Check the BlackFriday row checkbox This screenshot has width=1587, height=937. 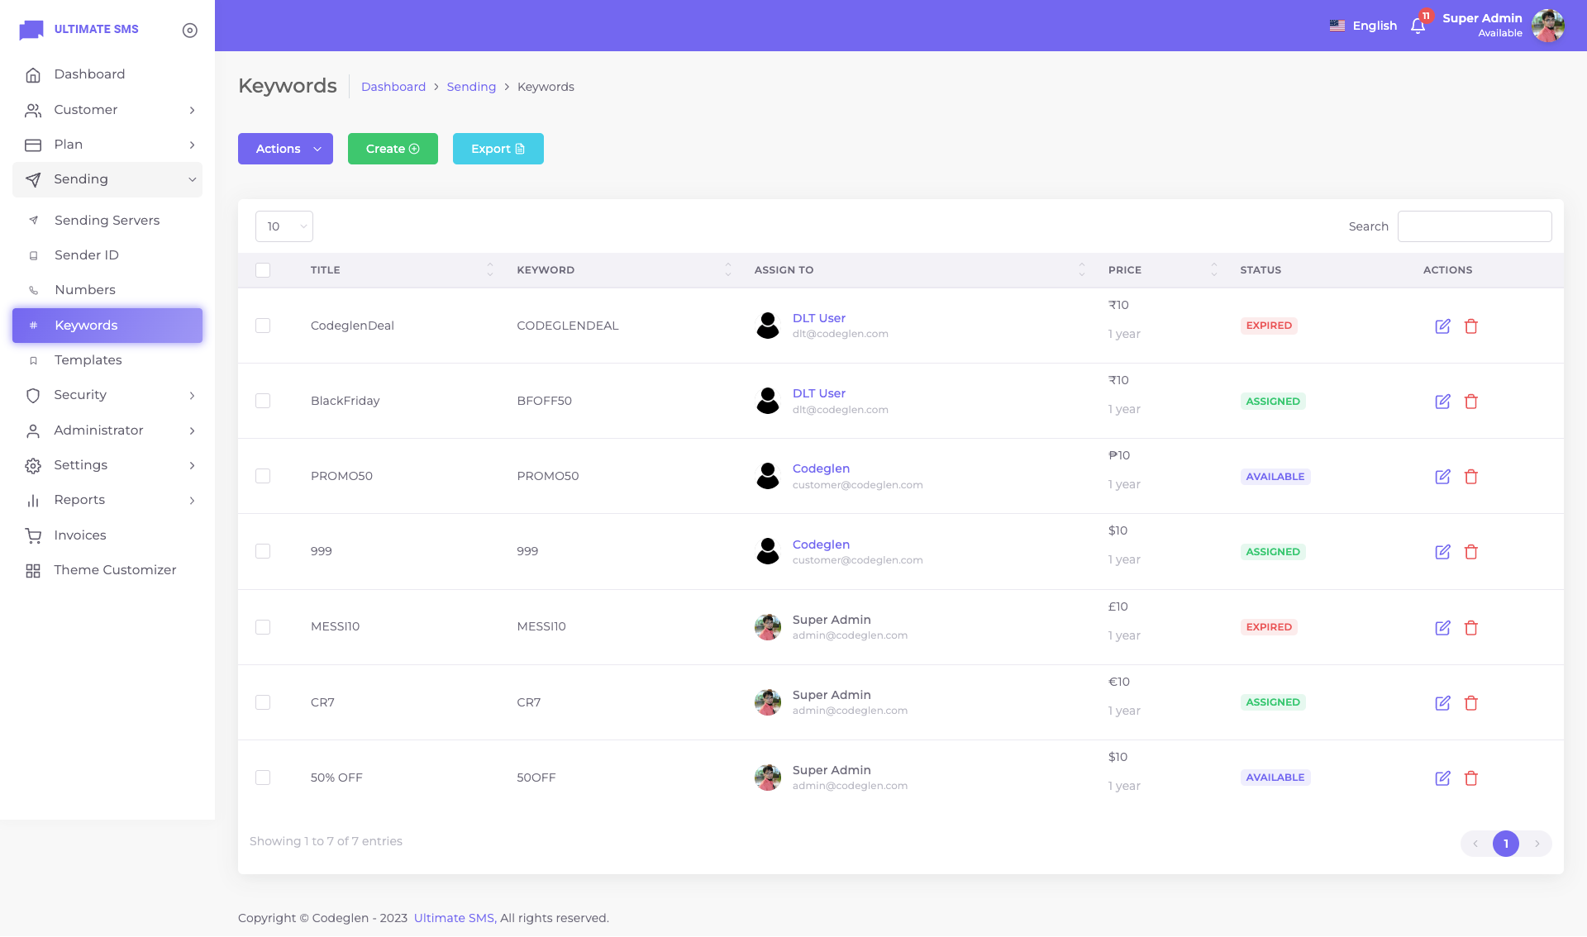(263, 401)
